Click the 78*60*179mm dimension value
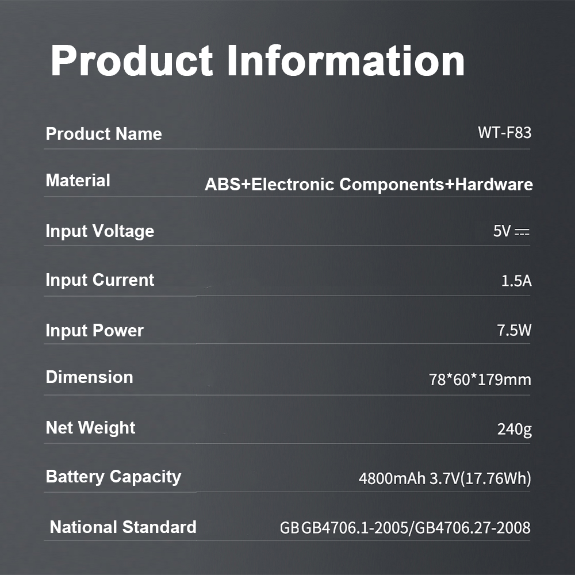Viewport: 575px width, 575px height. click(x=480, y=379)
